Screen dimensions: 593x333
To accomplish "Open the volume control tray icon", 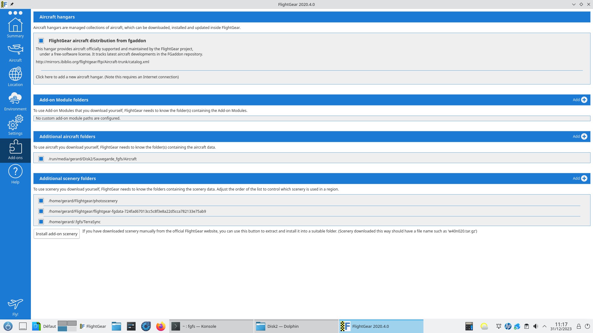I will coord(536,326).
